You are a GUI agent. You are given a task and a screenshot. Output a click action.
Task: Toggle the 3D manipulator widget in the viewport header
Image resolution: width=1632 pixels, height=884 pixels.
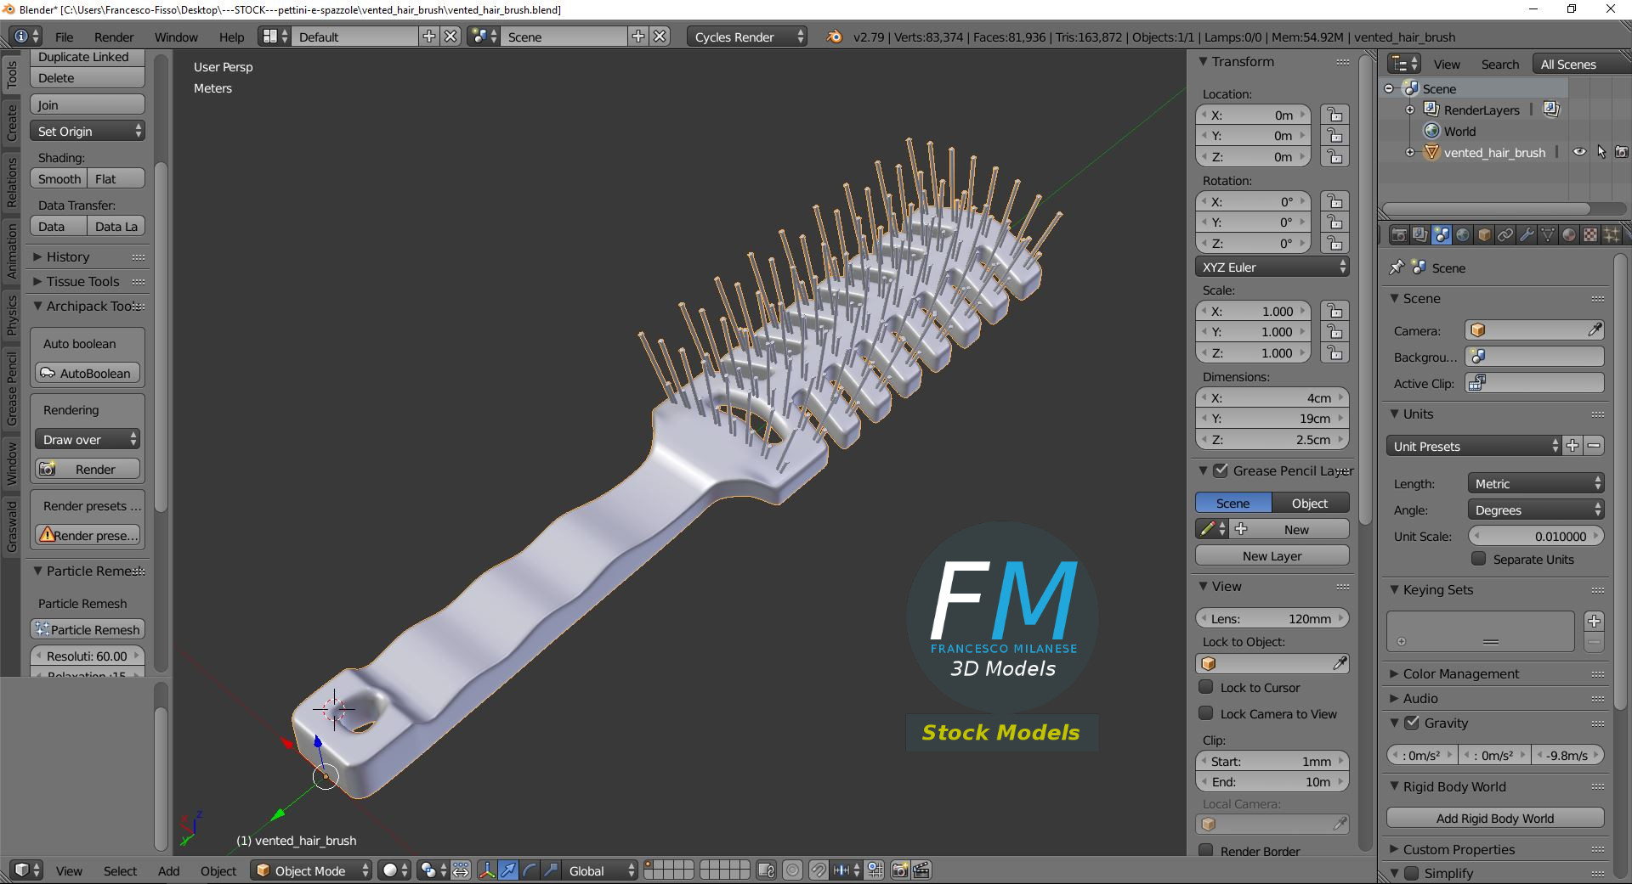click(x=487, y=870)
